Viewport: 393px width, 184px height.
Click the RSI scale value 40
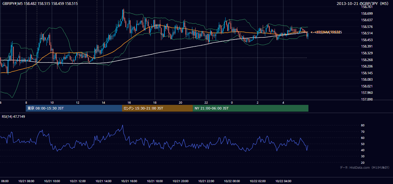[x=363, y=150]
